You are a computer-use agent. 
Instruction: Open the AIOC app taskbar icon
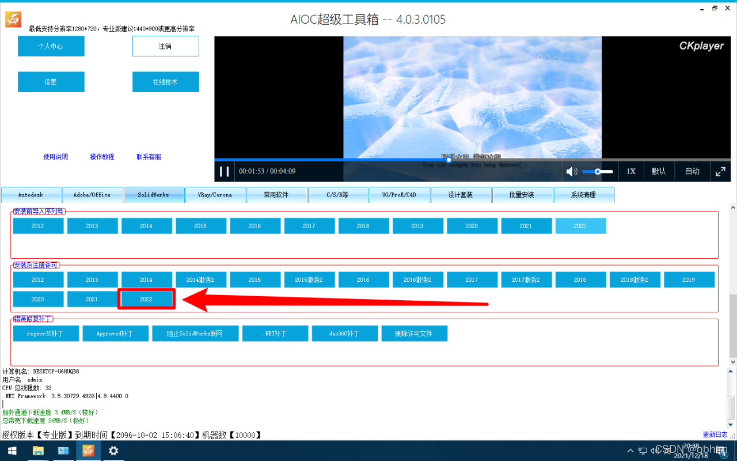pyautogui.click(x=88, y=451)
